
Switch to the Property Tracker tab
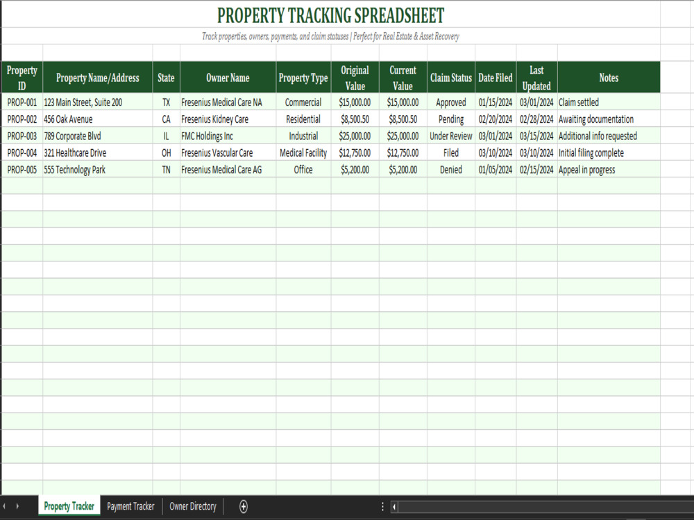coord(69,506)
